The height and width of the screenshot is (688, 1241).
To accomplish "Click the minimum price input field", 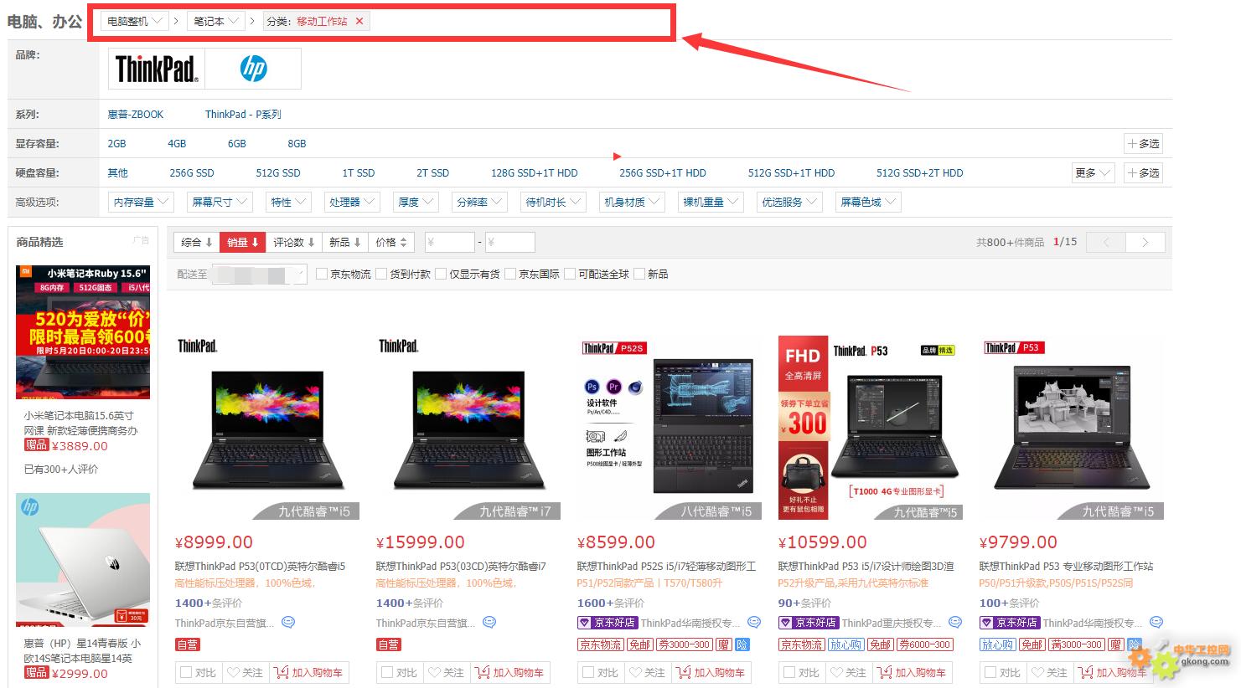I will tap(449, 242).
